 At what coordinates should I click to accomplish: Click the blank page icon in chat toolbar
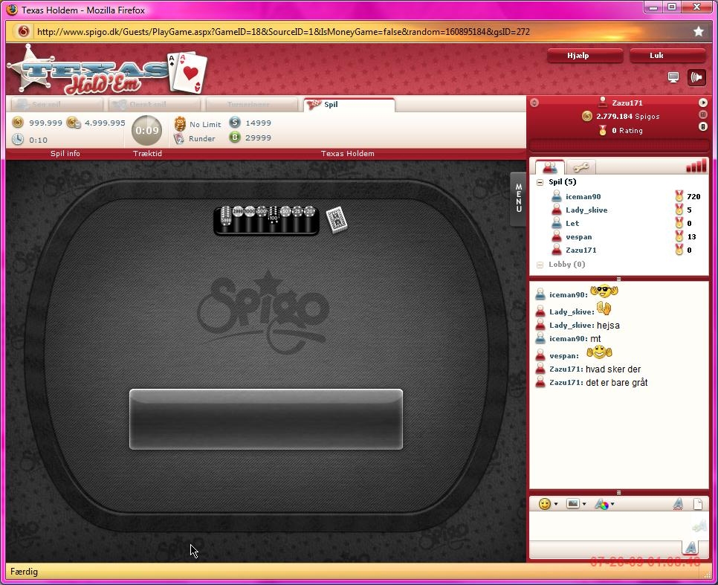coord(698,505)
